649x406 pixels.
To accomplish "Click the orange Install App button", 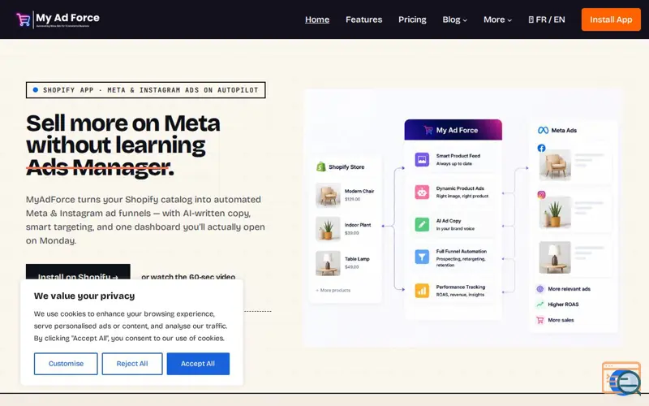I will [x=611, y=19].
